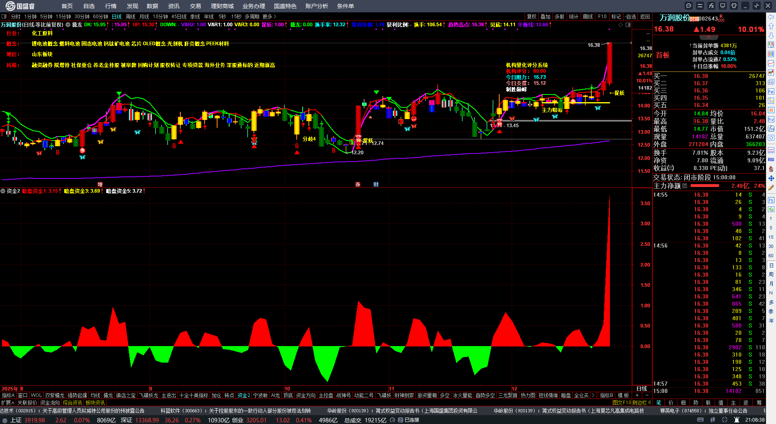Open the 行情 menu
Viewport: 776px width, 424px height.
pyautogui.click(x=111, y=6)
